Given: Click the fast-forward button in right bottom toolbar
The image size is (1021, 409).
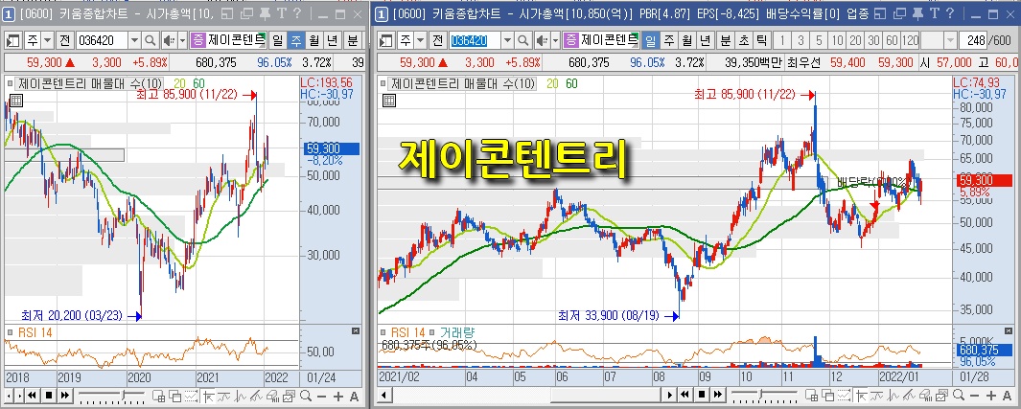Looking at the screenshot, I should click(x=717, y=395).
